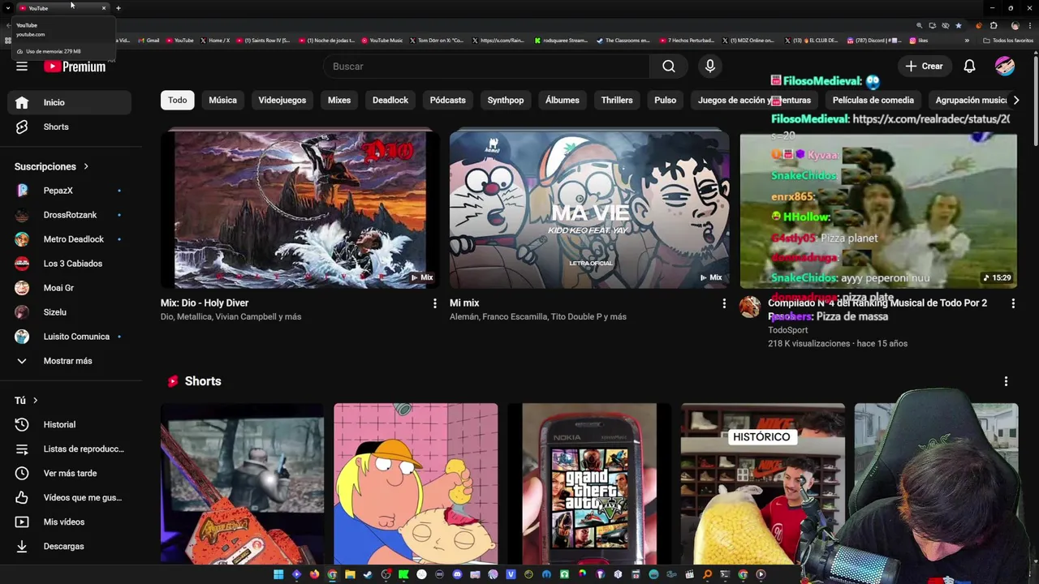Viewport: 1039px width, 584px height.
Task: Open the notifications bell
Action: pyautogui.click(x=969, y=67)
